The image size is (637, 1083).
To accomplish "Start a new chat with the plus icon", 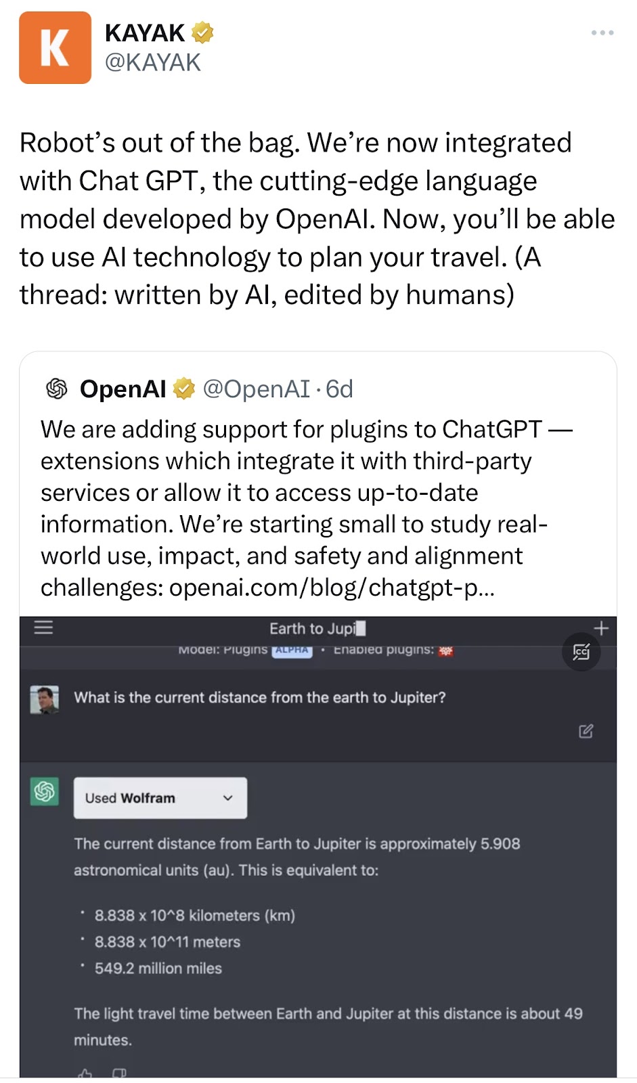I will pos(600,628).
